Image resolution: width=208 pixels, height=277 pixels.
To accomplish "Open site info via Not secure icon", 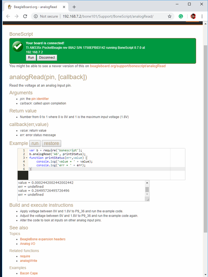I will (36, 16).
